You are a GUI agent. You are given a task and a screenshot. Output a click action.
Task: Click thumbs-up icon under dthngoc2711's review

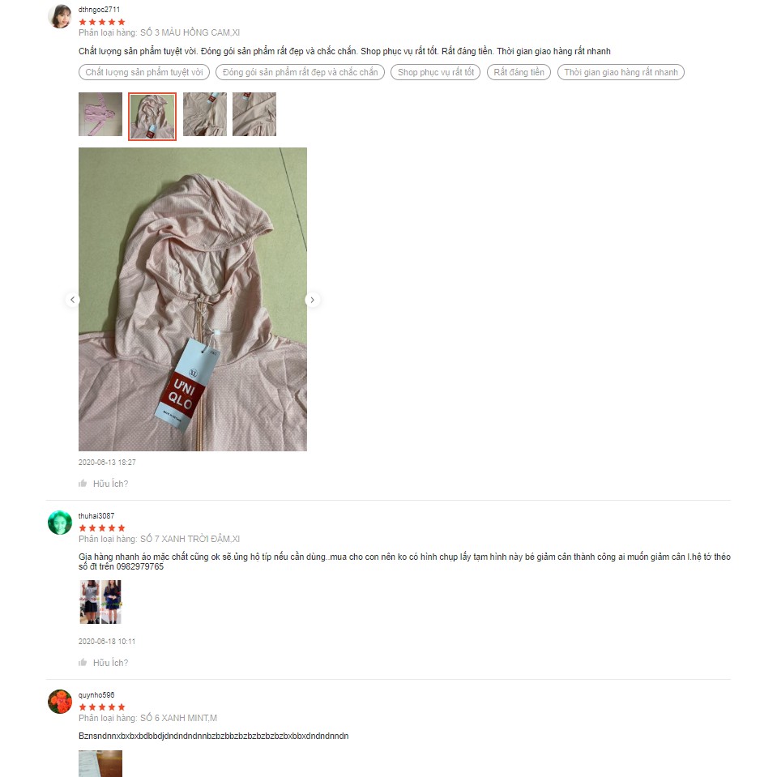(83, 483)
